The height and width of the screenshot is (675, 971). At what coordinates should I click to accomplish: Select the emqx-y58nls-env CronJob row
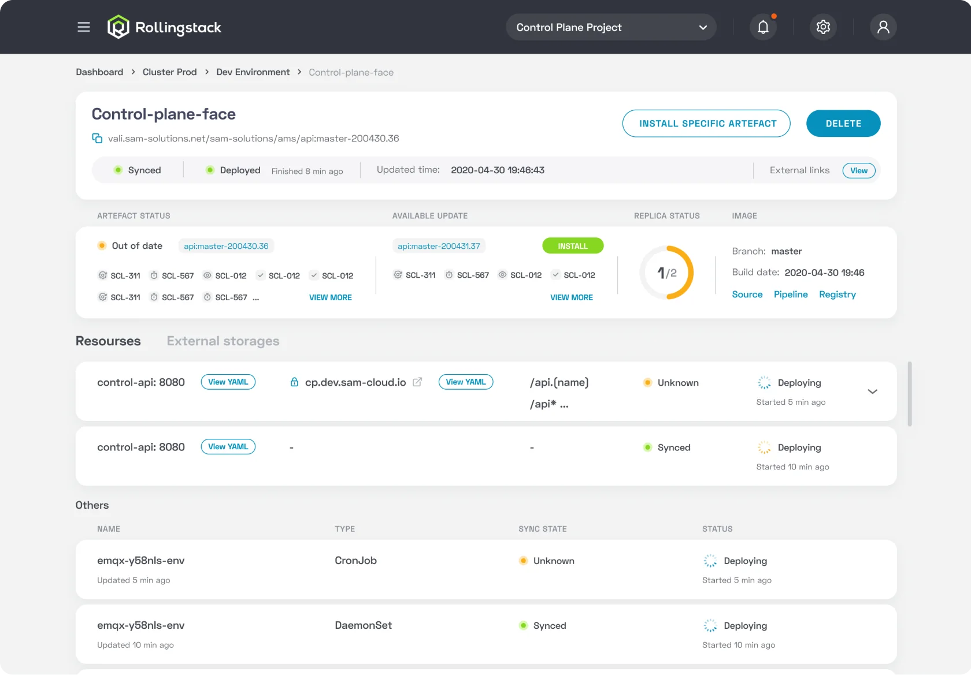tap(486, 569)
